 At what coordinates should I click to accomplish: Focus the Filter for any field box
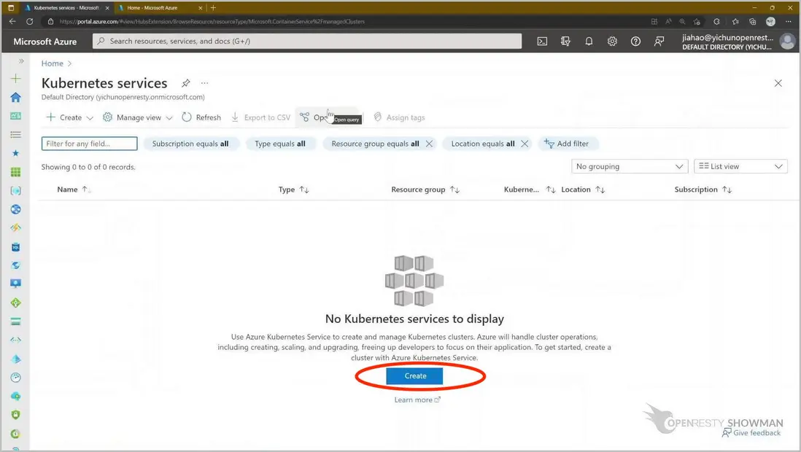click(x=90, y=144)
